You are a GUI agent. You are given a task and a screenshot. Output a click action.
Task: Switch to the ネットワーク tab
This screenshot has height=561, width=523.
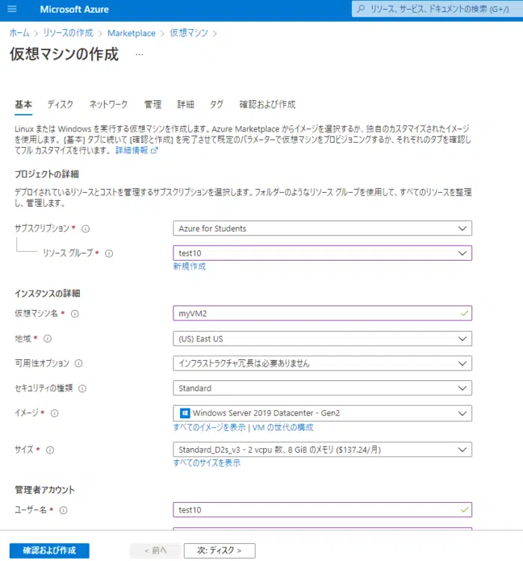pyautogui.click(x=108, y=105)
